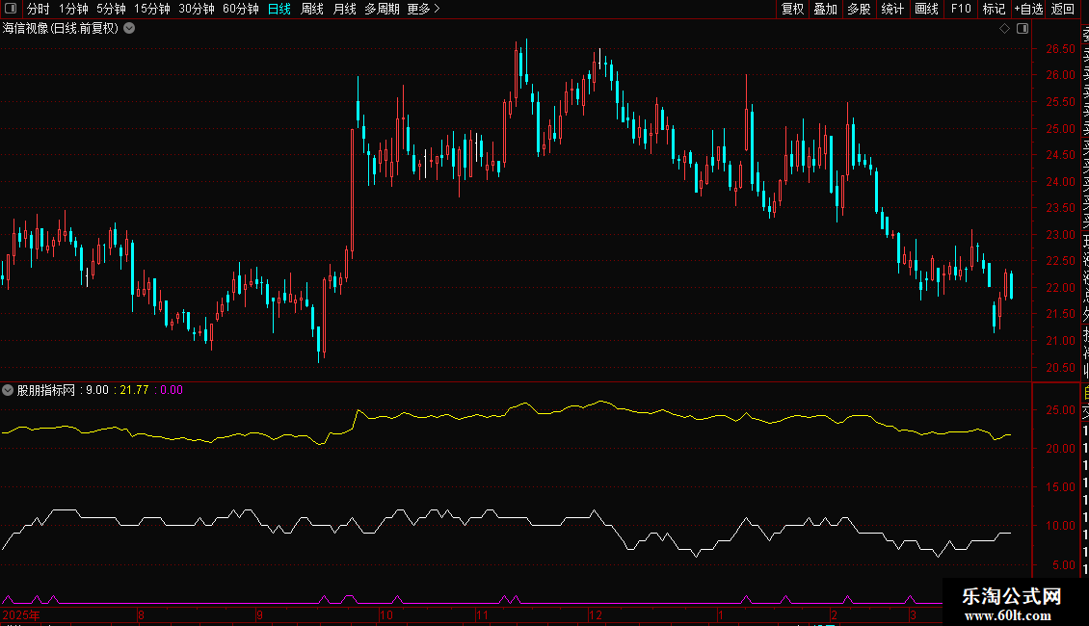Select the 日线 daily period
Screen dimensions: 1089x626
(279, 9)
